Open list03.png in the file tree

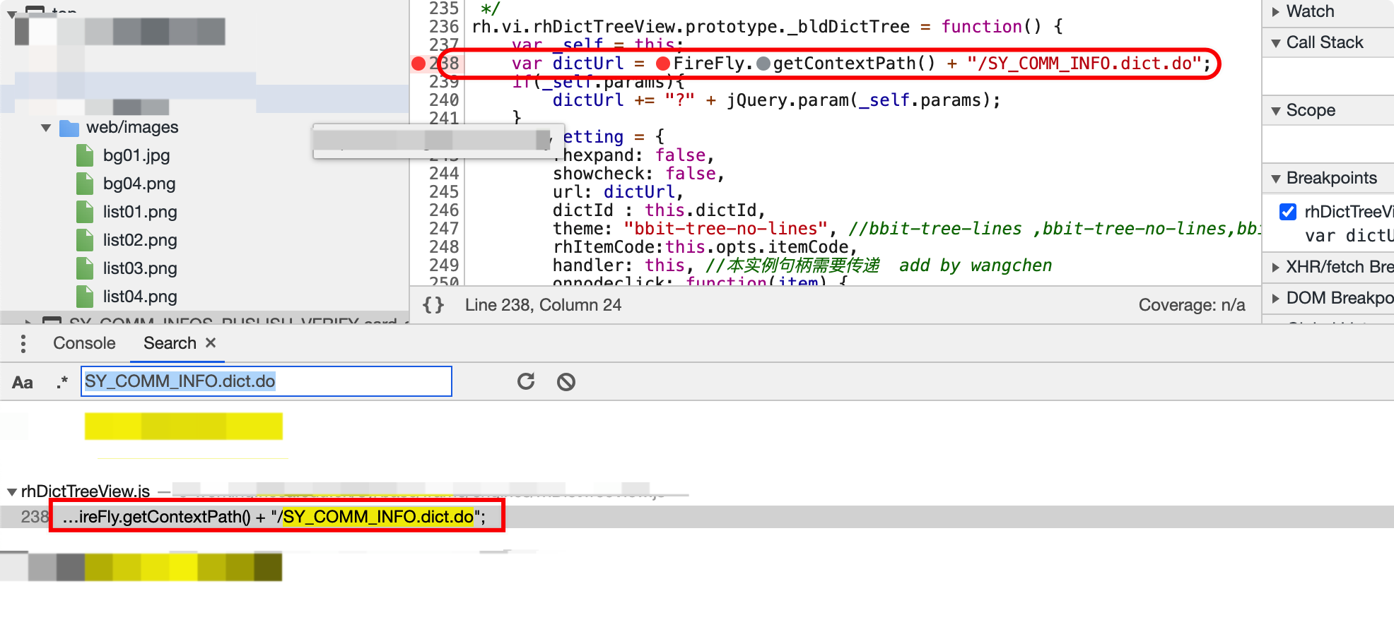coord(140,268)
